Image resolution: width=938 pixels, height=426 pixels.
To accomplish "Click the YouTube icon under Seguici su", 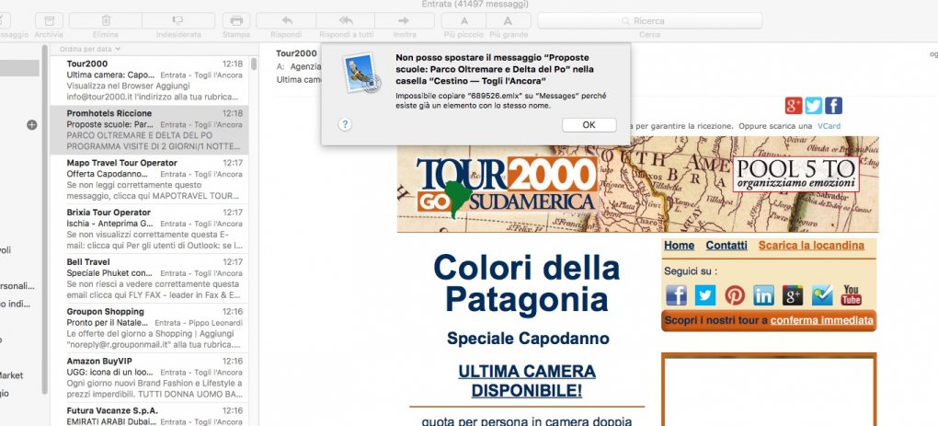I will 852,294.
